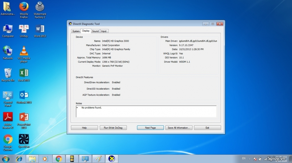
Task: Open the Excel 2013 desktop shortcut
Action: 24,73
